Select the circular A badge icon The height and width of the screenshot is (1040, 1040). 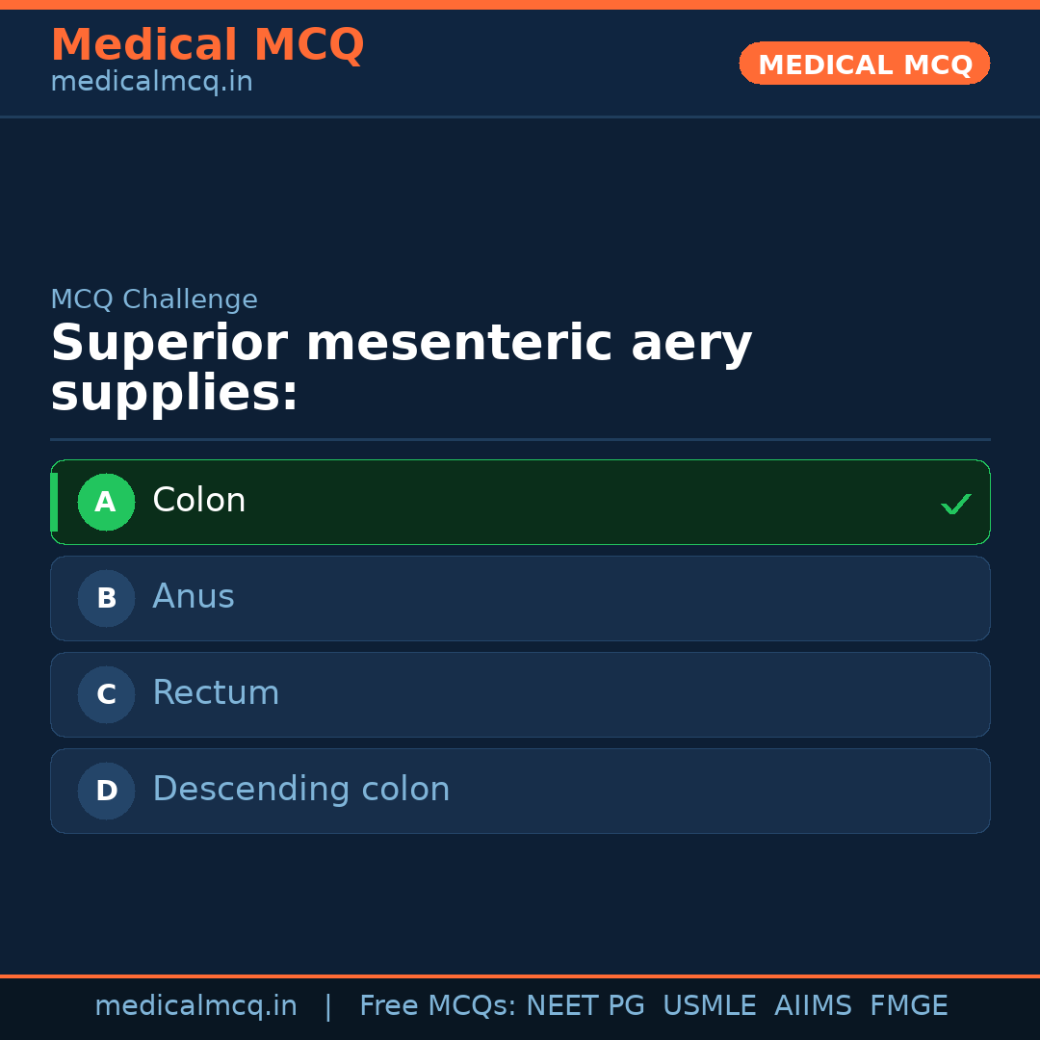pos(106,502)
